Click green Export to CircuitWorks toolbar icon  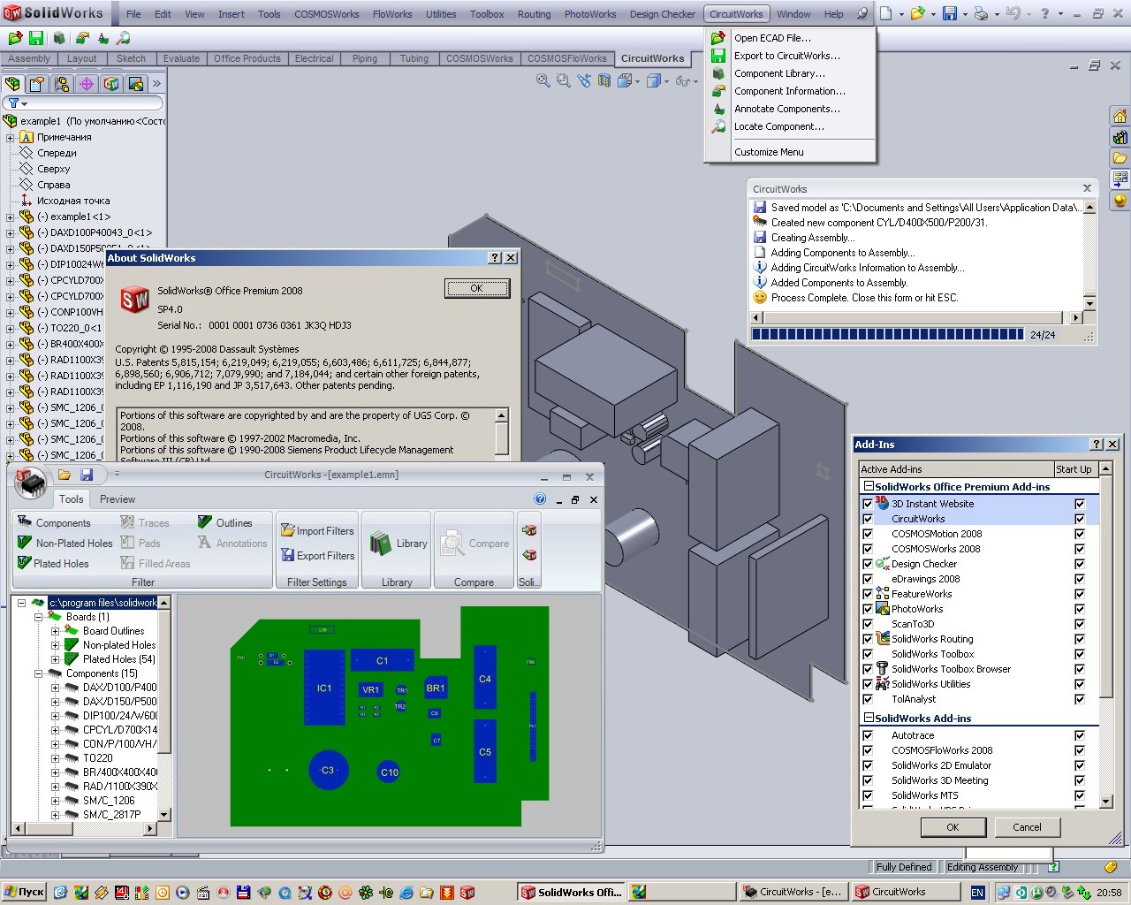point(36,38)
